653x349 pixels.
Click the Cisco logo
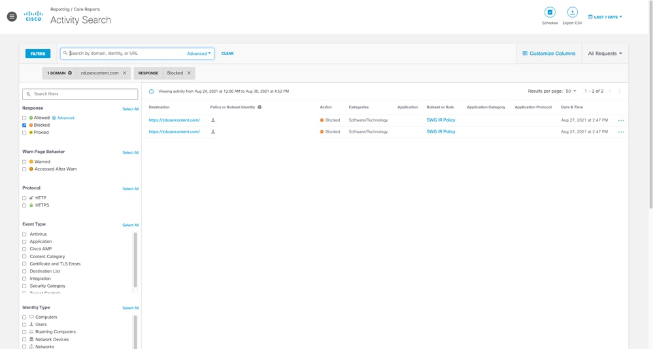(x=33, y=16)
